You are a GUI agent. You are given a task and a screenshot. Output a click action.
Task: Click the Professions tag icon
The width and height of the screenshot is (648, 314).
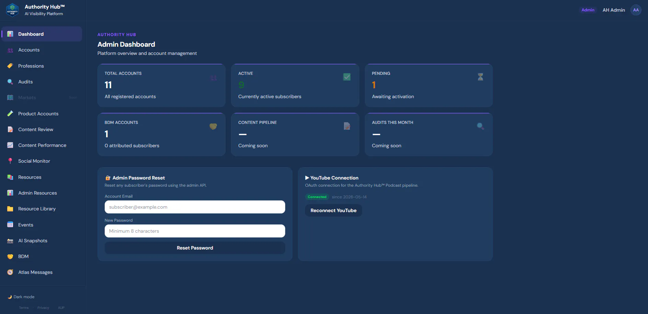[10, 66]
